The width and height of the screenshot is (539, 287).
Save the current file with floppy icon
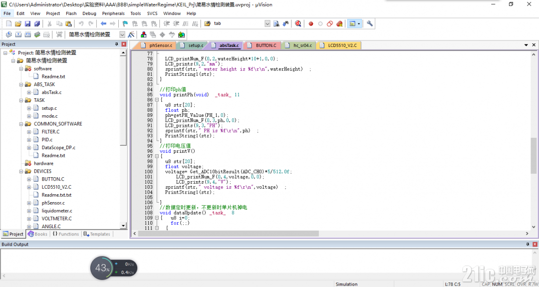tap(27, 24)
